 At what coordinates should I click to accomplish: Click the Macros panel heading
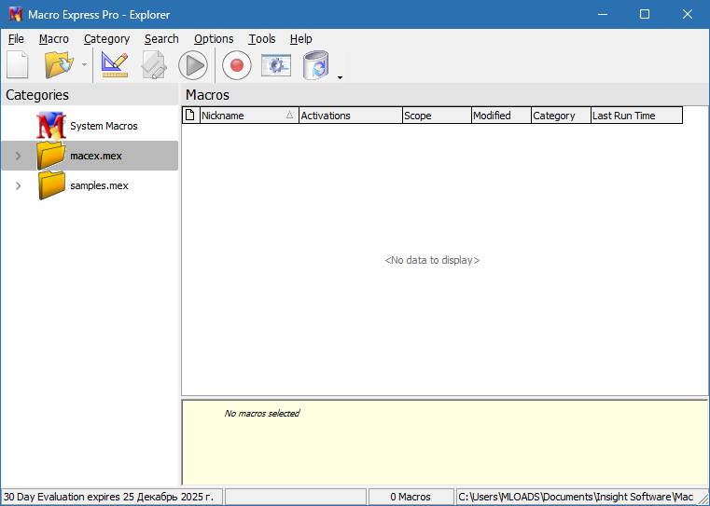point(207,95)
